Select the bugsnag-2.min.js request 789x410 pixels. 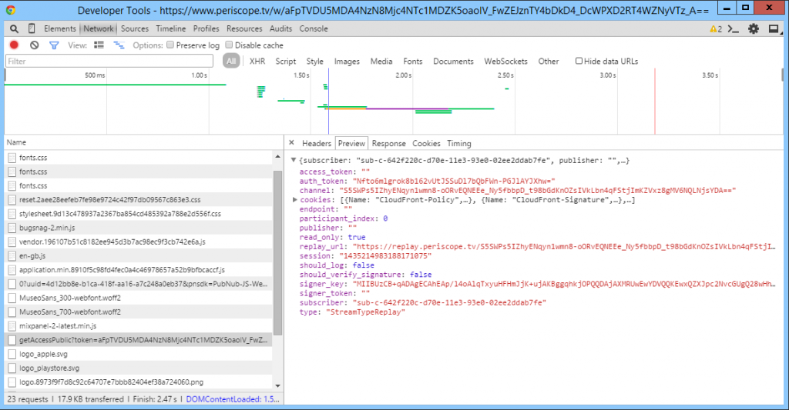(x=139, y=228)
